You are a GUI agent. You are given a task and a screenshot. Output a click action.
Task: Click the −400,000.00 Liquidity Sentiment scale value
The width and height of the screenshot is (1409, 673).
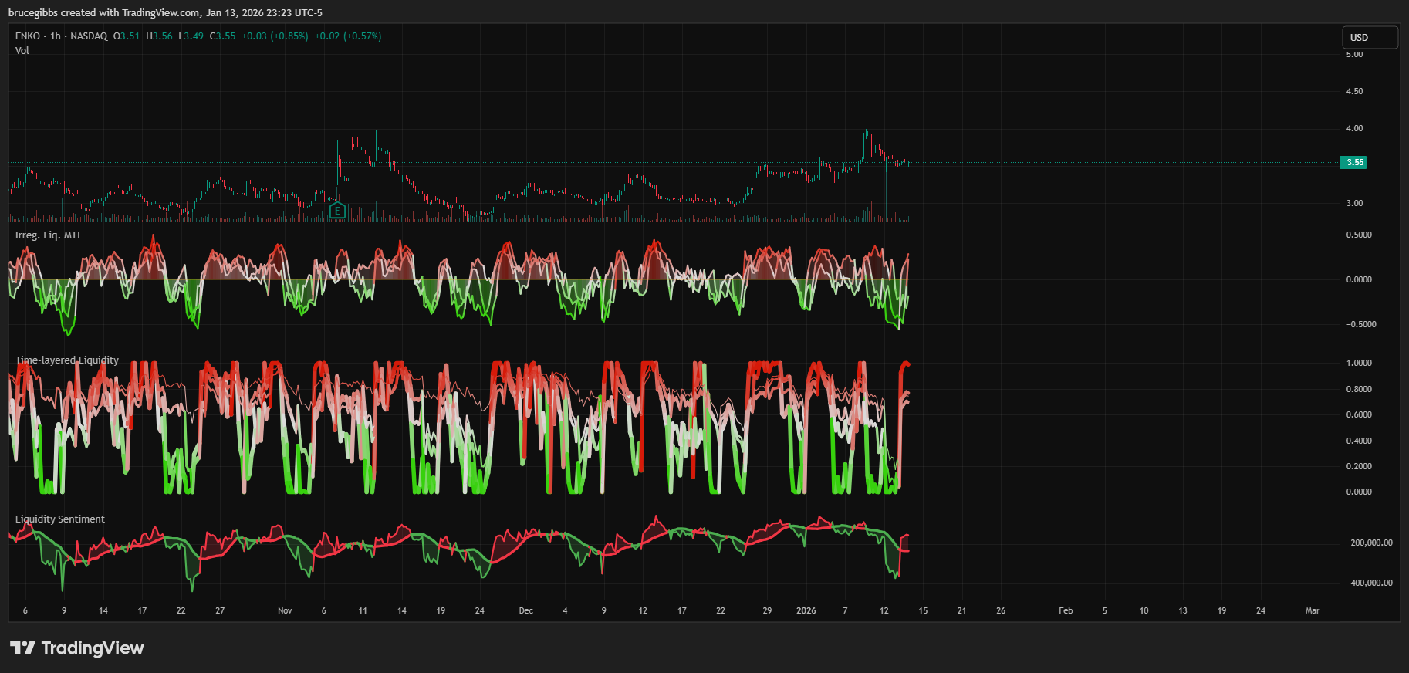pyautogui.click(x=1369, y=583)
